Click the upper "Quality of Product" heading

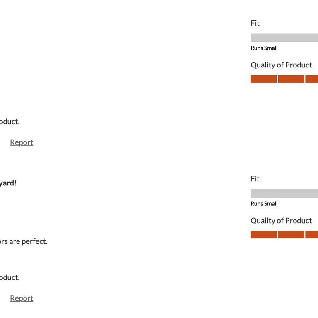(x=281, y=65)
